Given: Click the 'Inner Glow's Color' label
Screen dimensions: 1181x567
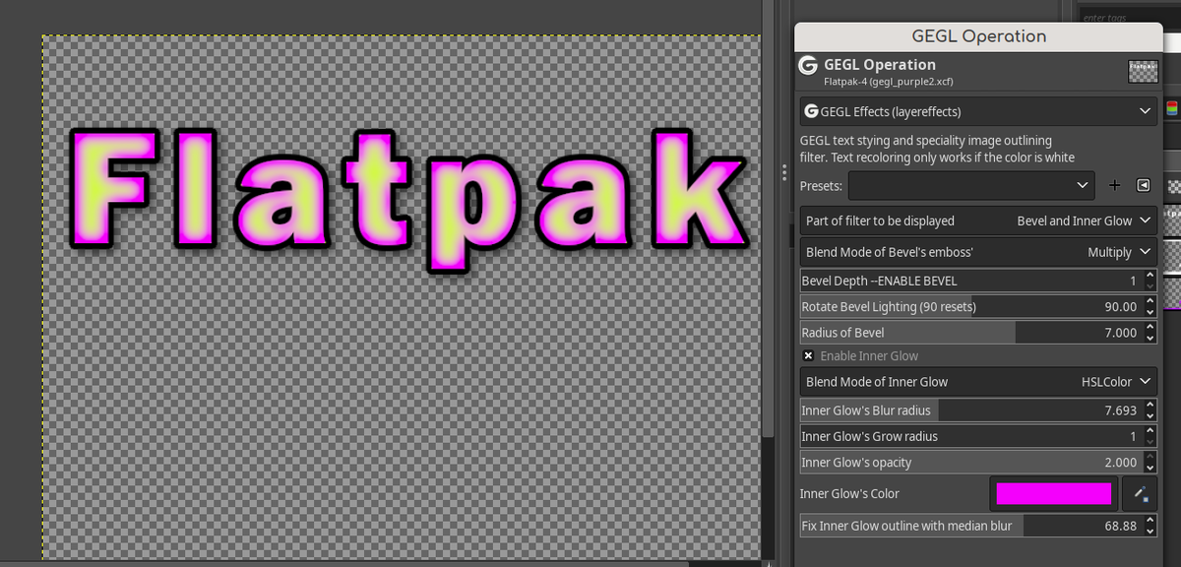Looking at the screenshot, I should pyautogui.click(x=849, y=493).
